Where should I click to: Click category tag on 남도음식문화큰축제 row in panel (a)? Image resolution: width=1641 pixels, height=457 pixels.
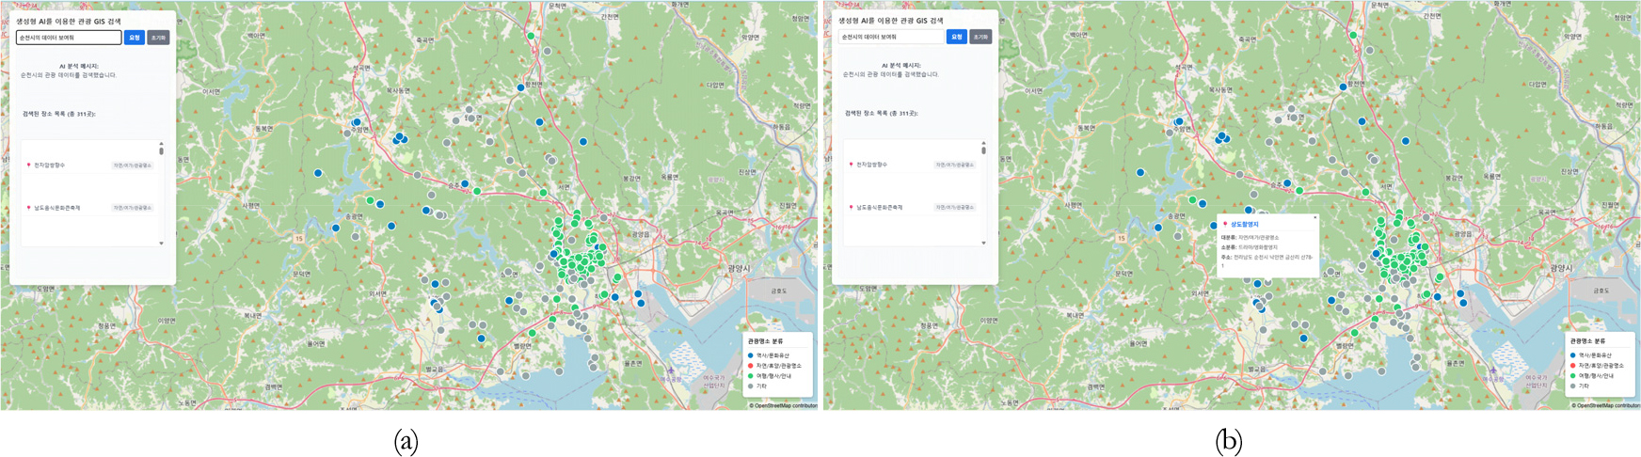click(132, 208)
